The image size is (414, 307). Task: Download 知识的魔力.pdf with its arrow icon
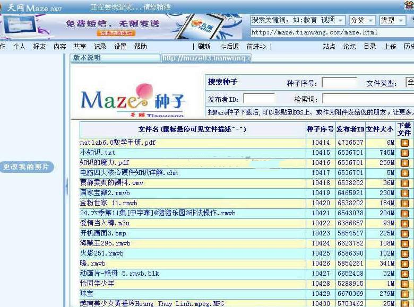pos(404,163)
